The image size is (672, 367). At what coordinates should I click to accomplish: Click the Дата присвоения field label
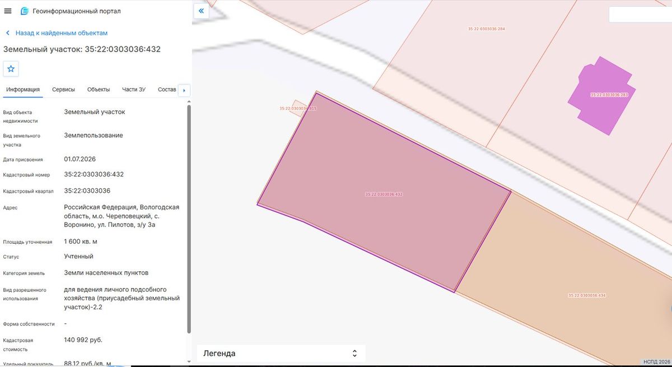23,160
